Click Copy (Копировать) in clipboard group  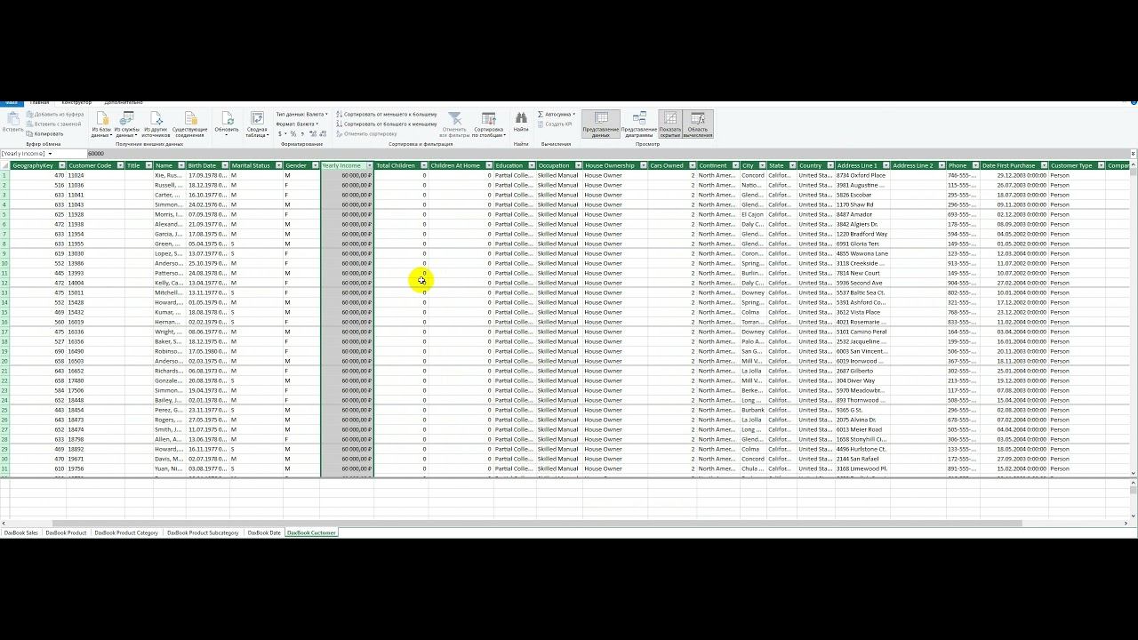45,134
